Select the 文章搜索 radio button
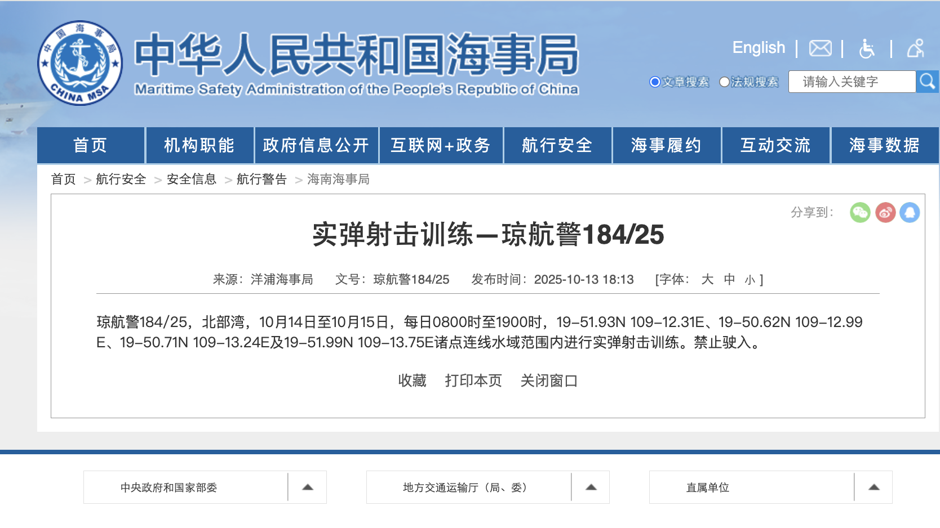Screen dimensions: 940x528 (655, 82)
